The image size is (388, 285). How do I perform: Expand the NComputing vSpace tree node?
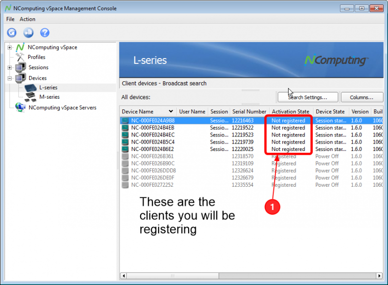pyautogui.click(x=9, y=47)
